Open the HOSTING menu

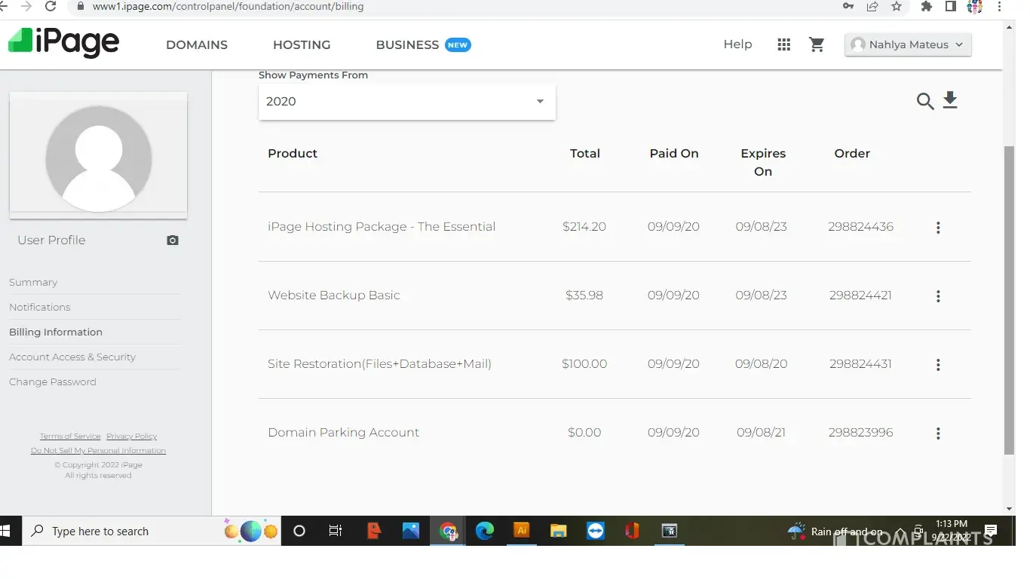tap(302, 45)
